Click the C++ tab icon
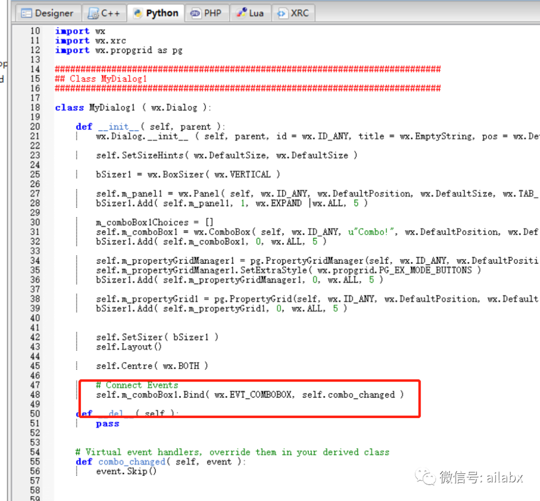The width and height of the screenshot is (540, 501). (93, 13)
